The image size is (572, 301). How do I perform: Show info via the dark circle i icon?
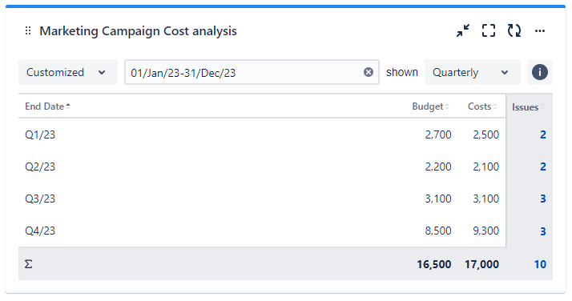click(x=540, y=72)
